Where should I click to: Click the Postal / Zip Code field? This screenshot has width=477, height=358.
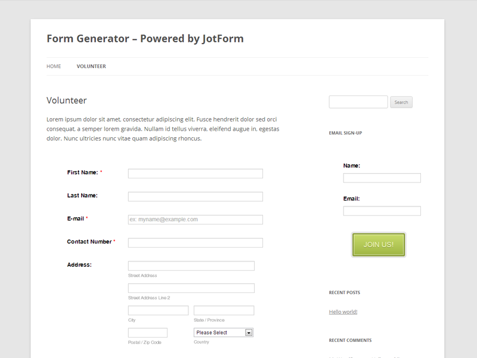[147, 332]
